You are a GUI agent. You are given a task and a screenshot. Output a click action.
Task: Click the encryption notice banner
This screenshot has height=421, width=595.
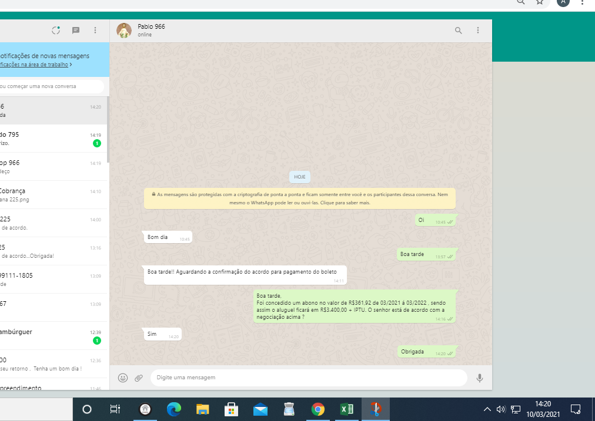click(x=299, y=198)
